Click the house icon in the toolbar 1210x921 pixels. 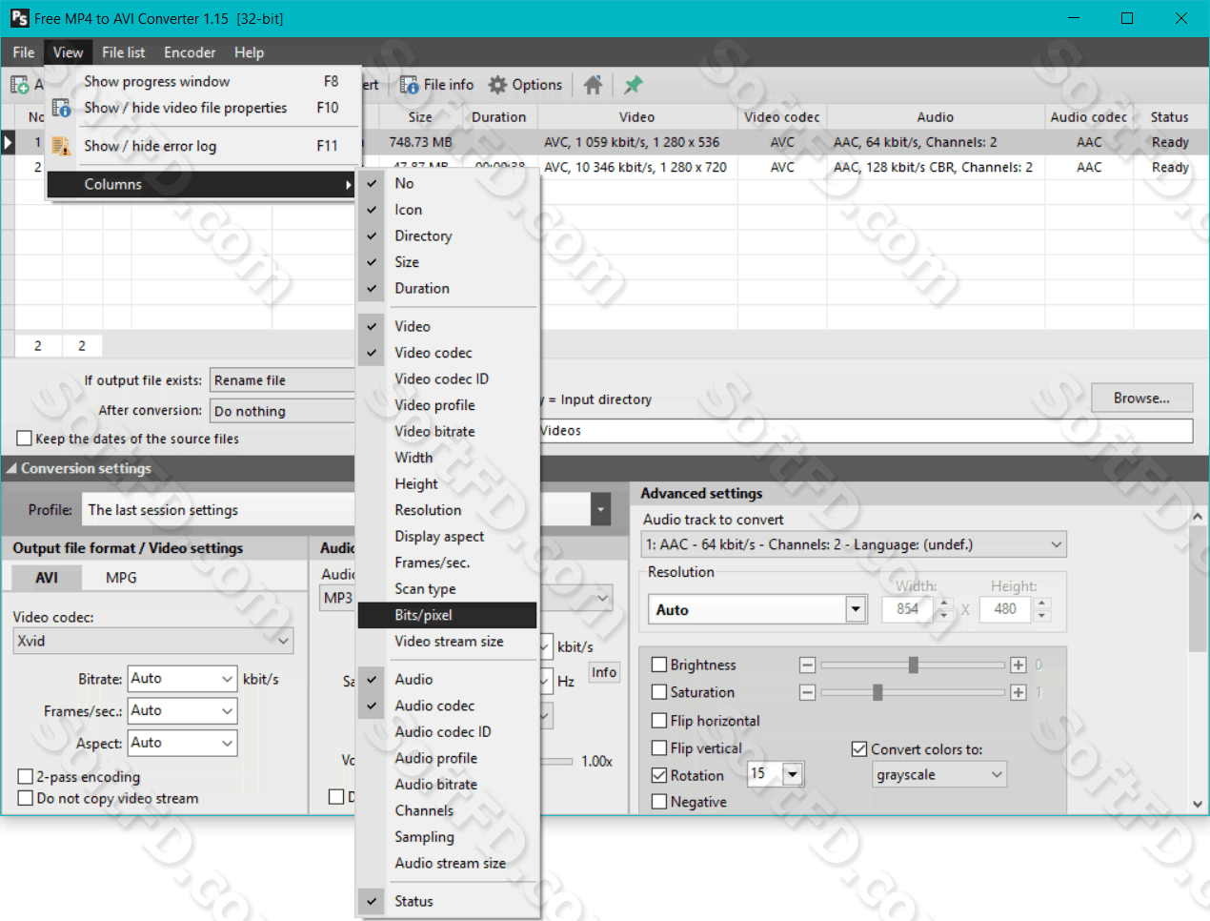click(593, 85)
